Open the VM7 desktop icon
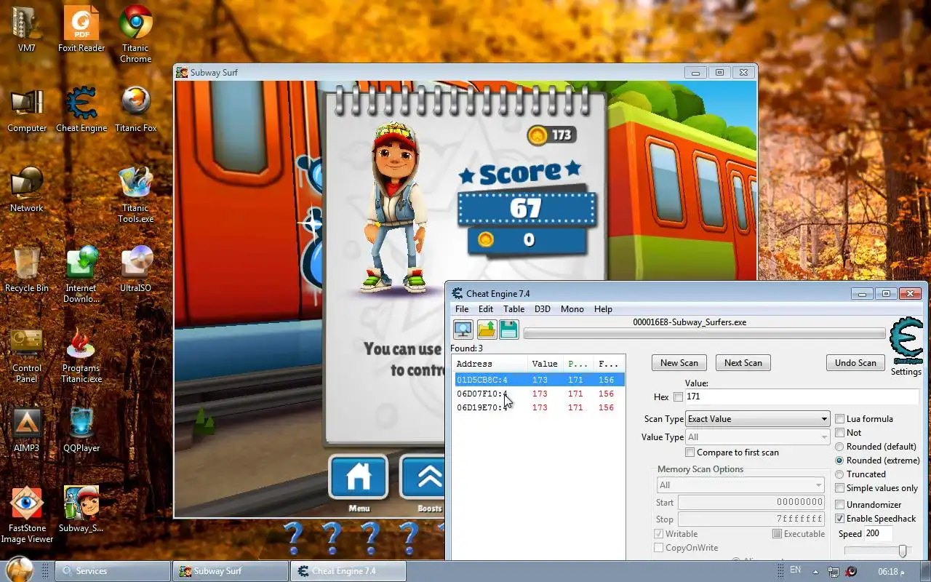This screenshot has height=582, width=931. pyautogui.click(x=27, y=29)
